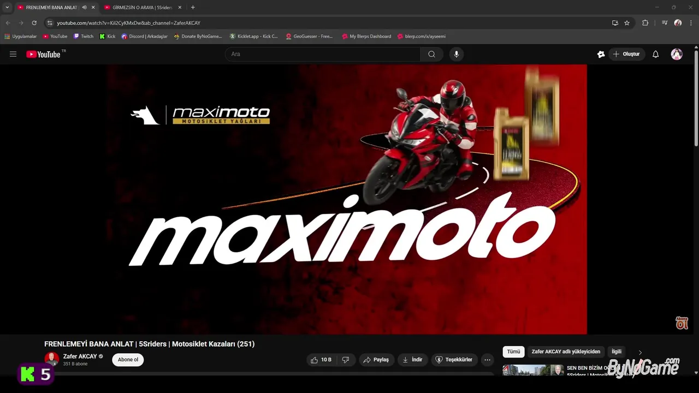Open the account avatar menu in YouTube
Screen dimensions: 699x393
click(x=677, y=54)
